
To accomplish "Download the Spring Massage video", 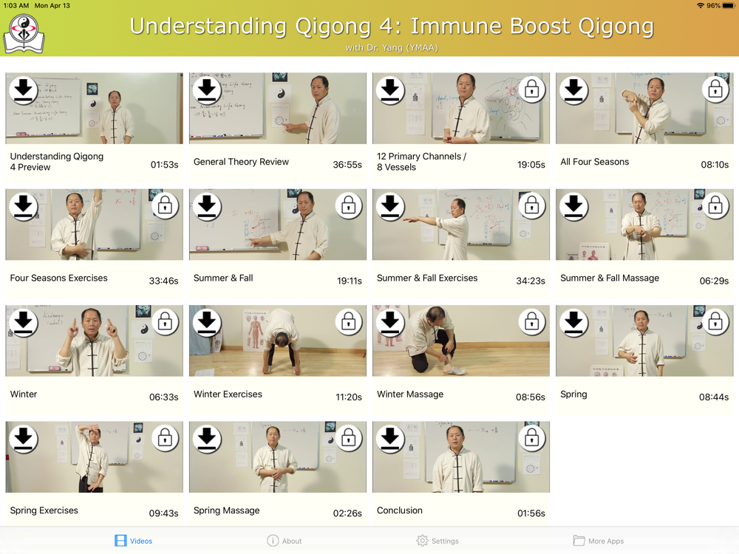I will (206, 439).
